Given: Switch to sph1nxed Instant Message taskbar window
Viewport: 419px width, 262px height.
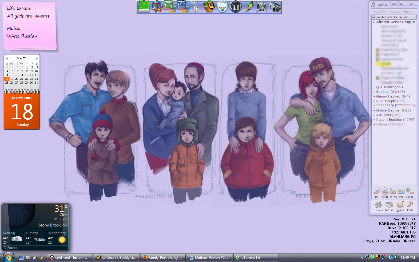Looking at the screenshot, I should click(x=70, y=258).
